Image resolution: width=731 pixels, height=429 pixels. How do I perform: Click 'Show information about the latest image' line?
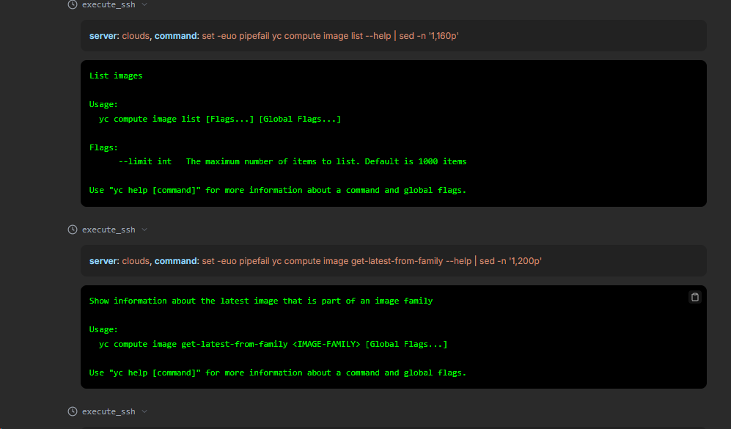coord(261,301)
